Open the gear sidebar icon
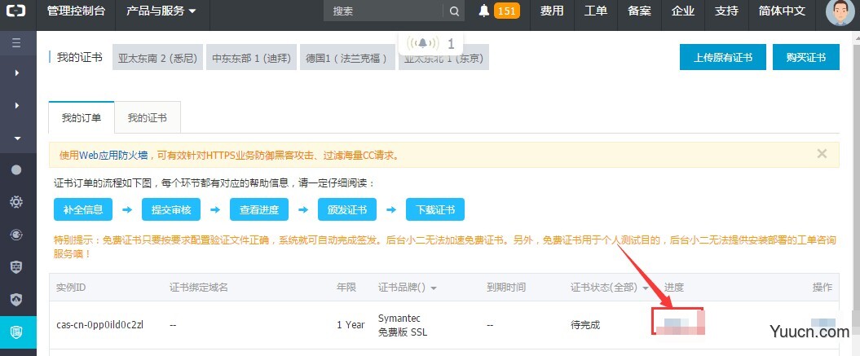Screen dimensions: 860x356 point(16,202)
